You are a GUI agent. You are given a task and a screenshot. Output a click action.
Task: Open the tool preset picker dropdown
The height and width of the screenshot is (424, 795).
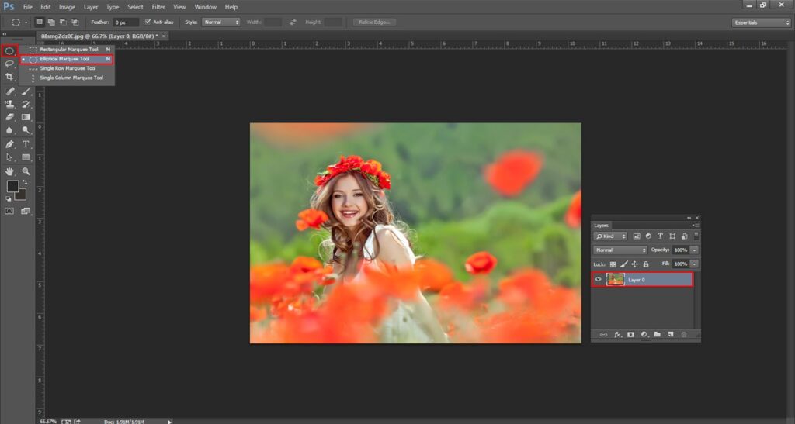[26, 22]
